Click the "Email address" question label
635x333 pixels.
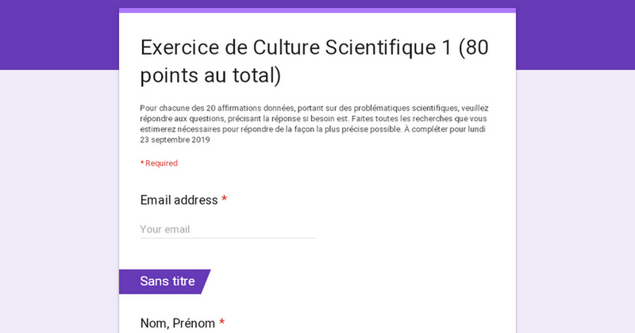(x=179, y=200)
